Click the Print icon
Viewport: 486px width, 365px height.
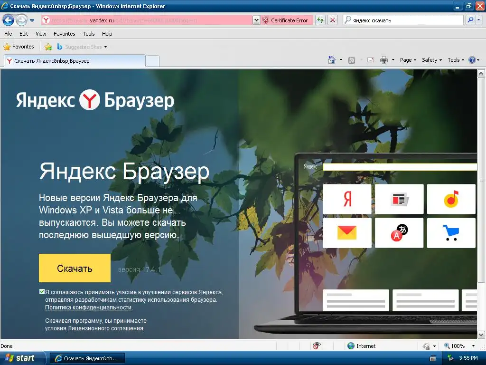tap(383, 60)
